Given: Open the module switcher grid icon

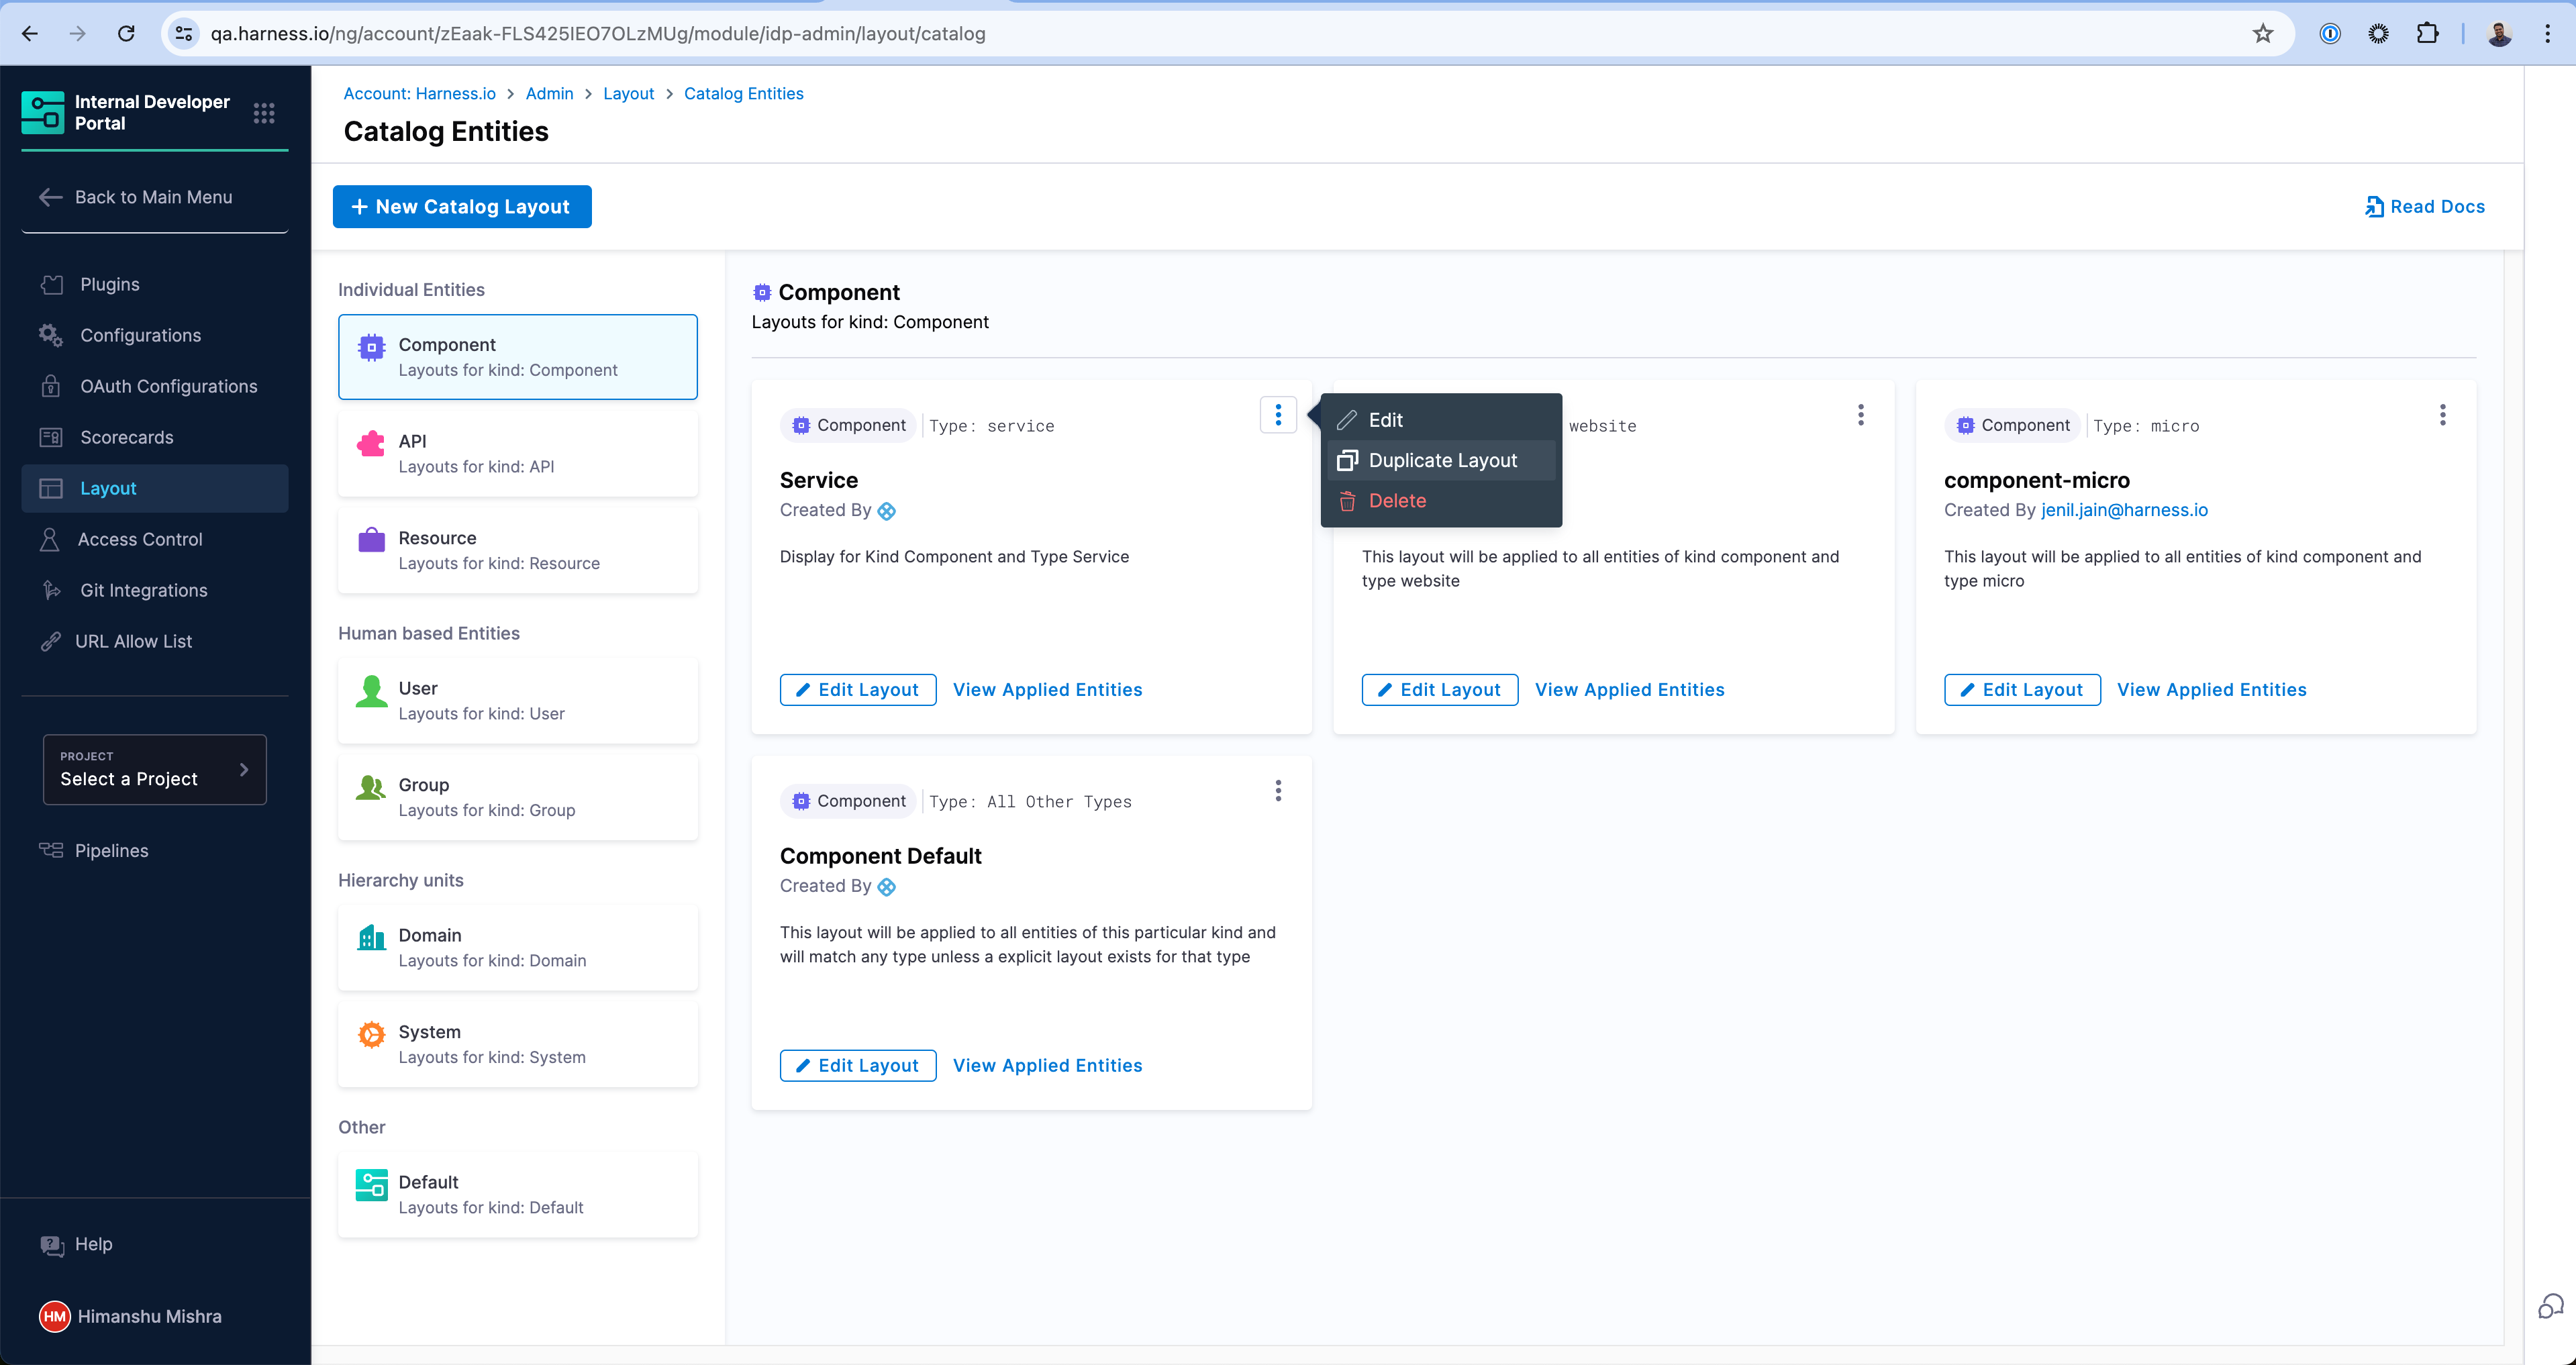Looking at the screenshot, I should coord(264,113).
